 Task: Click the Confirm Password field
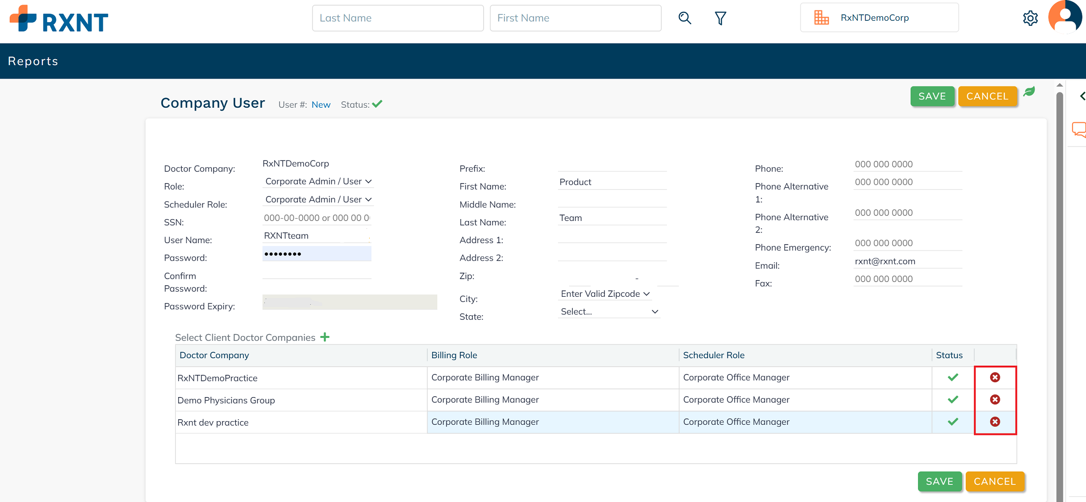317,272
